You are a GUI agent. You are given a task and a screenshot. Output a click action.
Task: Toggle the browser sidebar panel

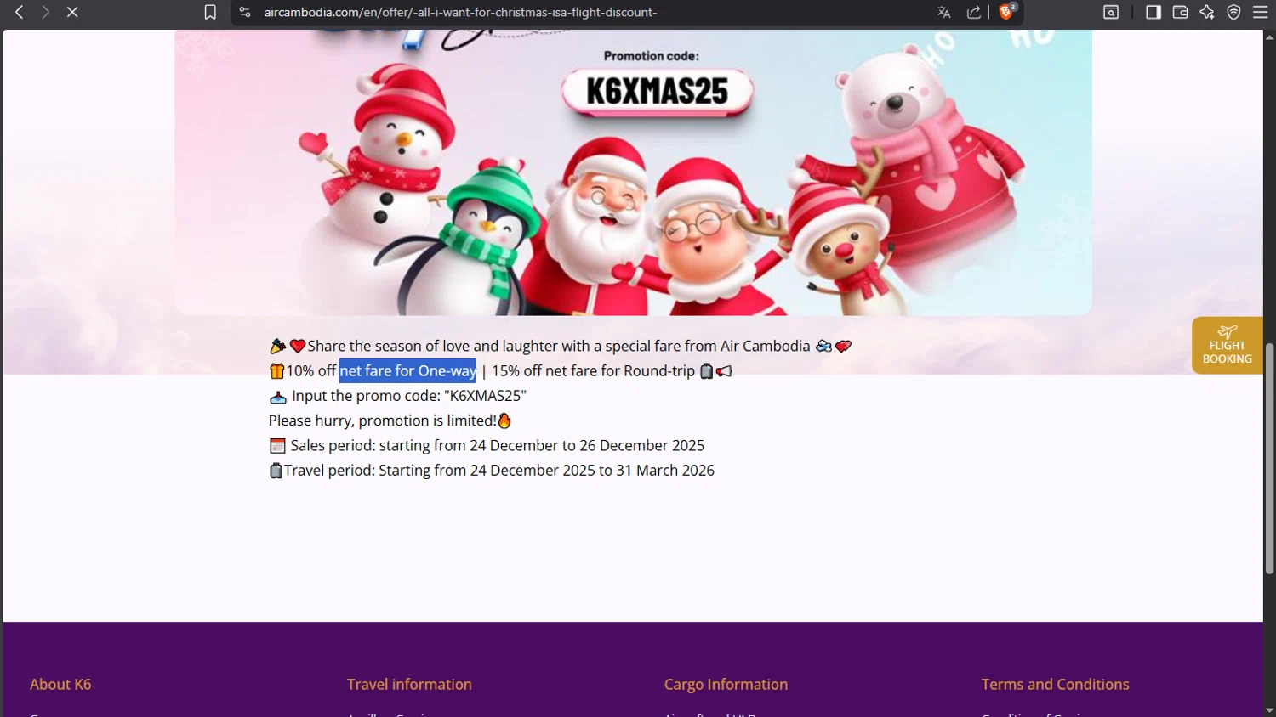coord(1154,12)
